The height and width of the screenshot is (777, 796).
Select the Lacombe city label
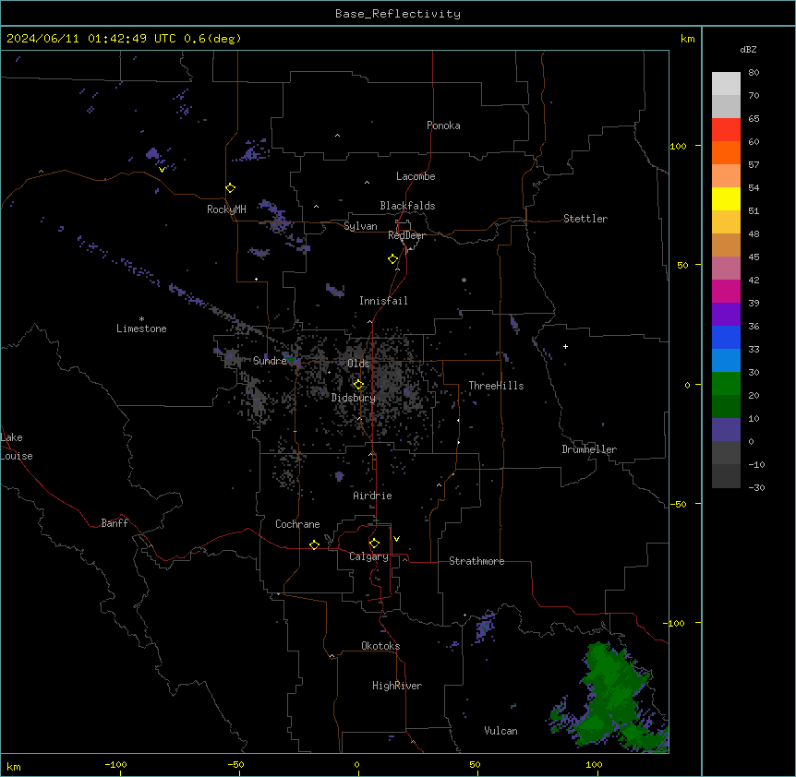pyautogui.click(x=416, y=176)
